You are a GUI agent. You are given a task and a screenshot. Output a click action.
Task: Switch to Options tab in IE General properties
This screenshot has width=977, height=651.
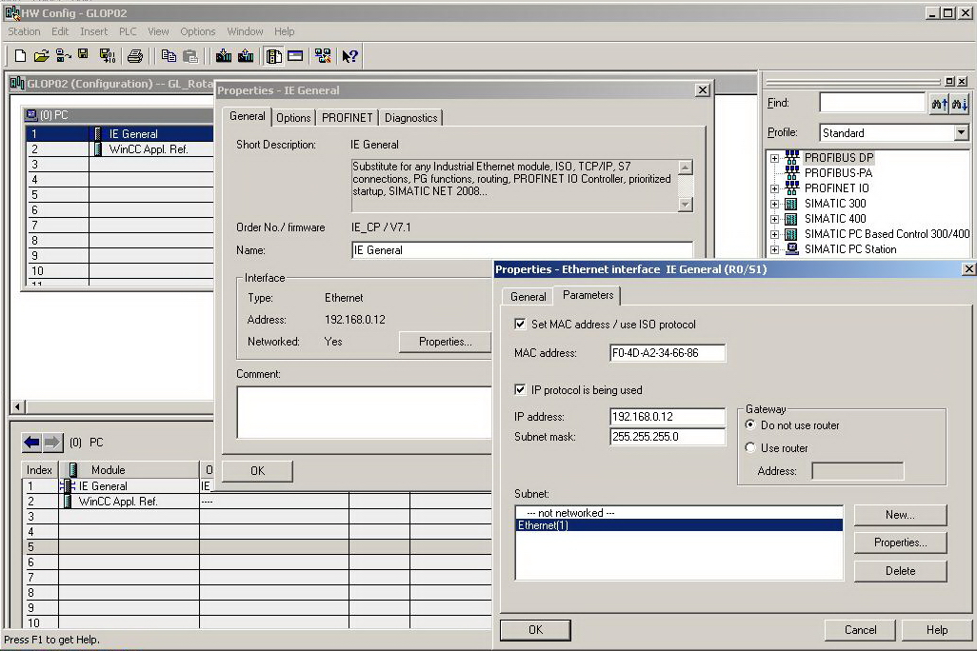pyautogui.click(x=293, y=118)
